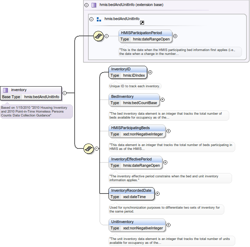Screen dimensions: 250x247
Task: Select the InventoryRecordedDate element box
Action: pyautogui.click(x=131, y=194)
